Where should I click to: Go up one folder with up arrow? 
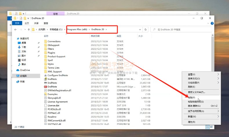coord(29,29)
